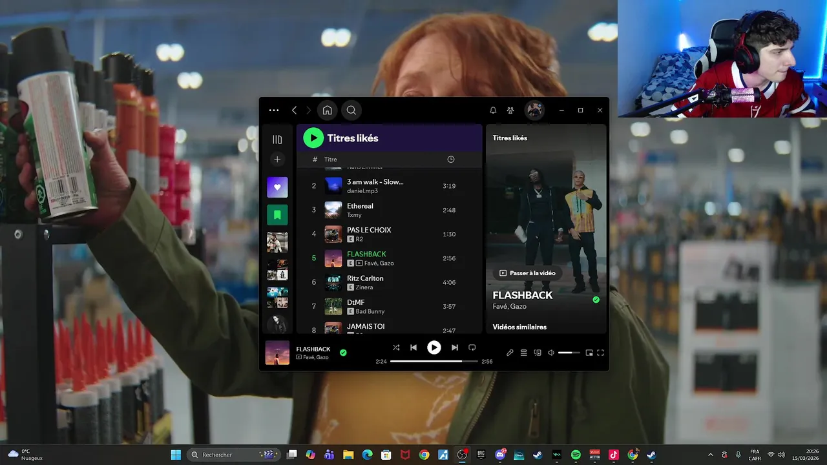Open File Explorer from taskbar

coord(348,455)
